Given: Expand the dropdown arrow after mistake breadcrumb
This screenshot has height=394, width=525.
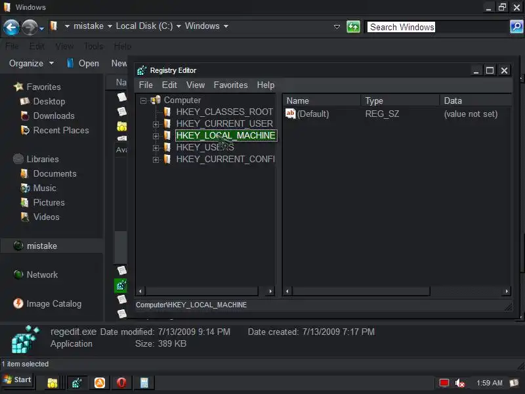Looking at the screenshot, I should point(110,26).
